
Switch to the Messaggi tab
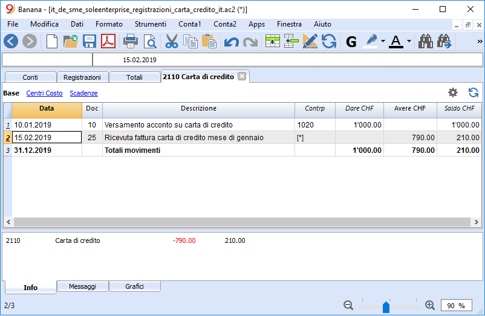(82, 286)
